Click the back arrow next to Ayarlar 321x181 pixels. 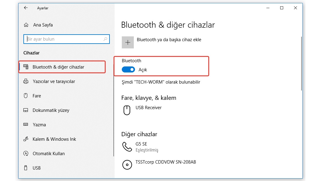(25, 8)
